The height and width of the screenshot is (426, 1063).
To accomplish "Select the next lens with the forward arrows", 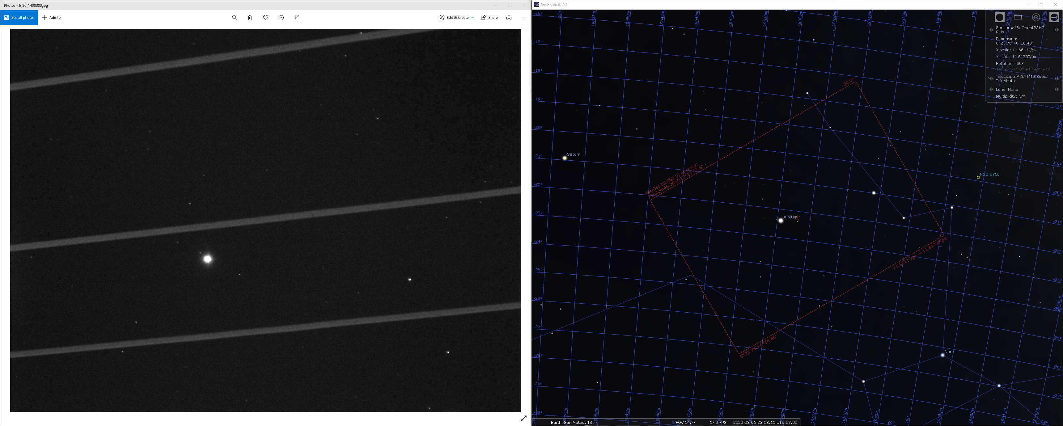I will click(x=1057, y=90).
